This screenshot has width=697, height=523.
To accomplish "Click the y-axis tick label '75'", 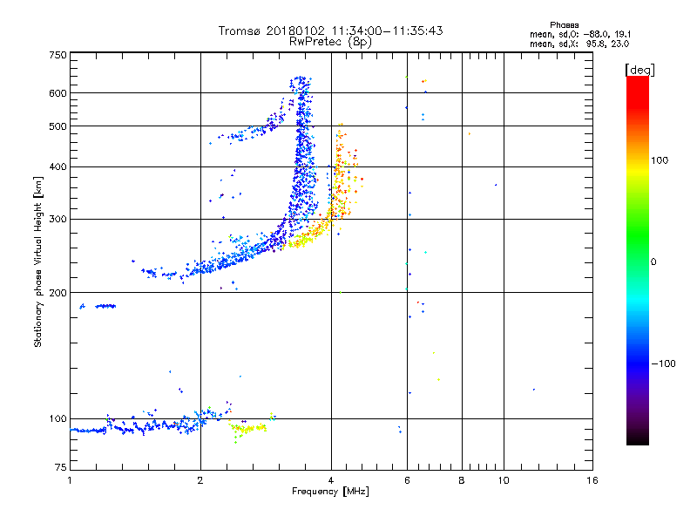I will tap(61, 467).
